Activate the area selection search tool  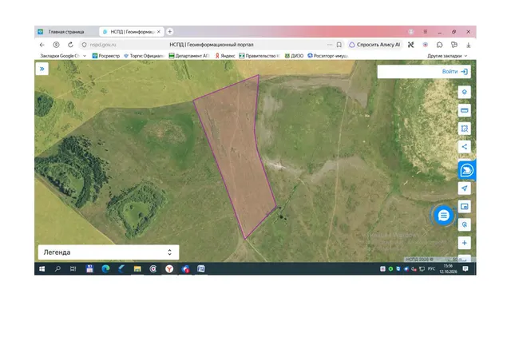[465, 129]
